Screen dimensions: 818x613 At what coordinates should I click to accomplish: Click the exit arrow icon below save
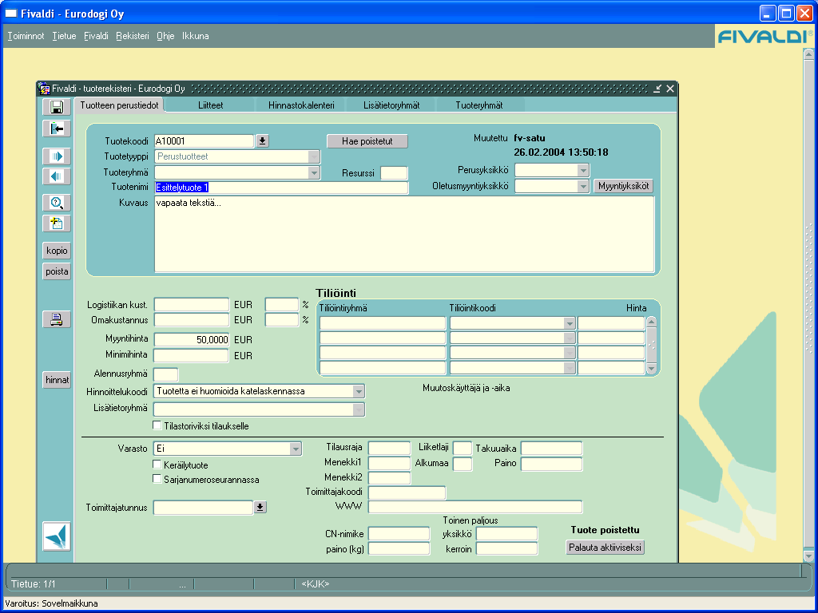57,129
